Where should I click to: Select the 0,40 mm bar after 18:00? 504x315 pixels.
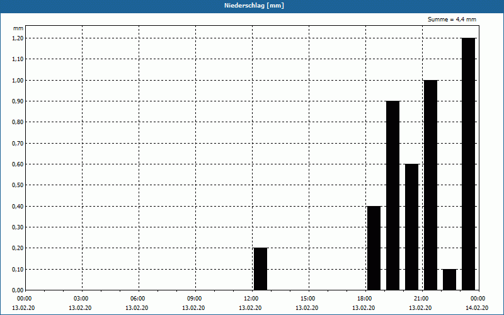pos(374,248)
